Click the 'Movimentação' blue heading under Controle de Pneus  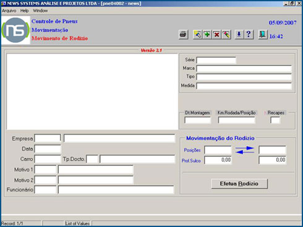(x=50, y=30)
